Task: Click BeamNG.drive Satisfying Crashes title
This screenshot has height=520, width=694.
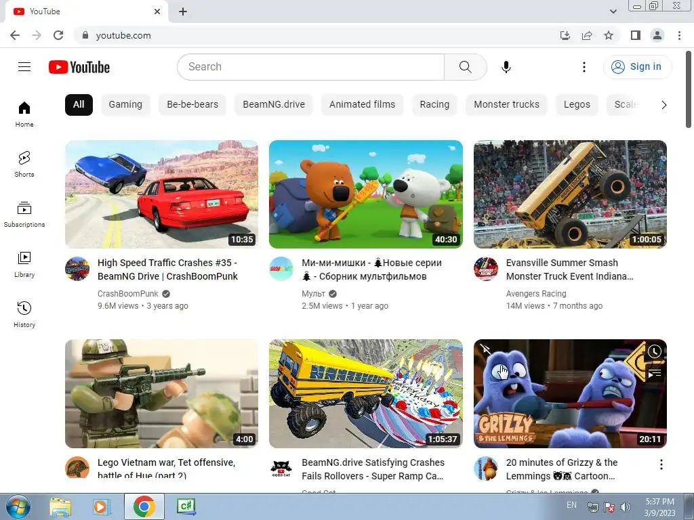Action: 373,469
